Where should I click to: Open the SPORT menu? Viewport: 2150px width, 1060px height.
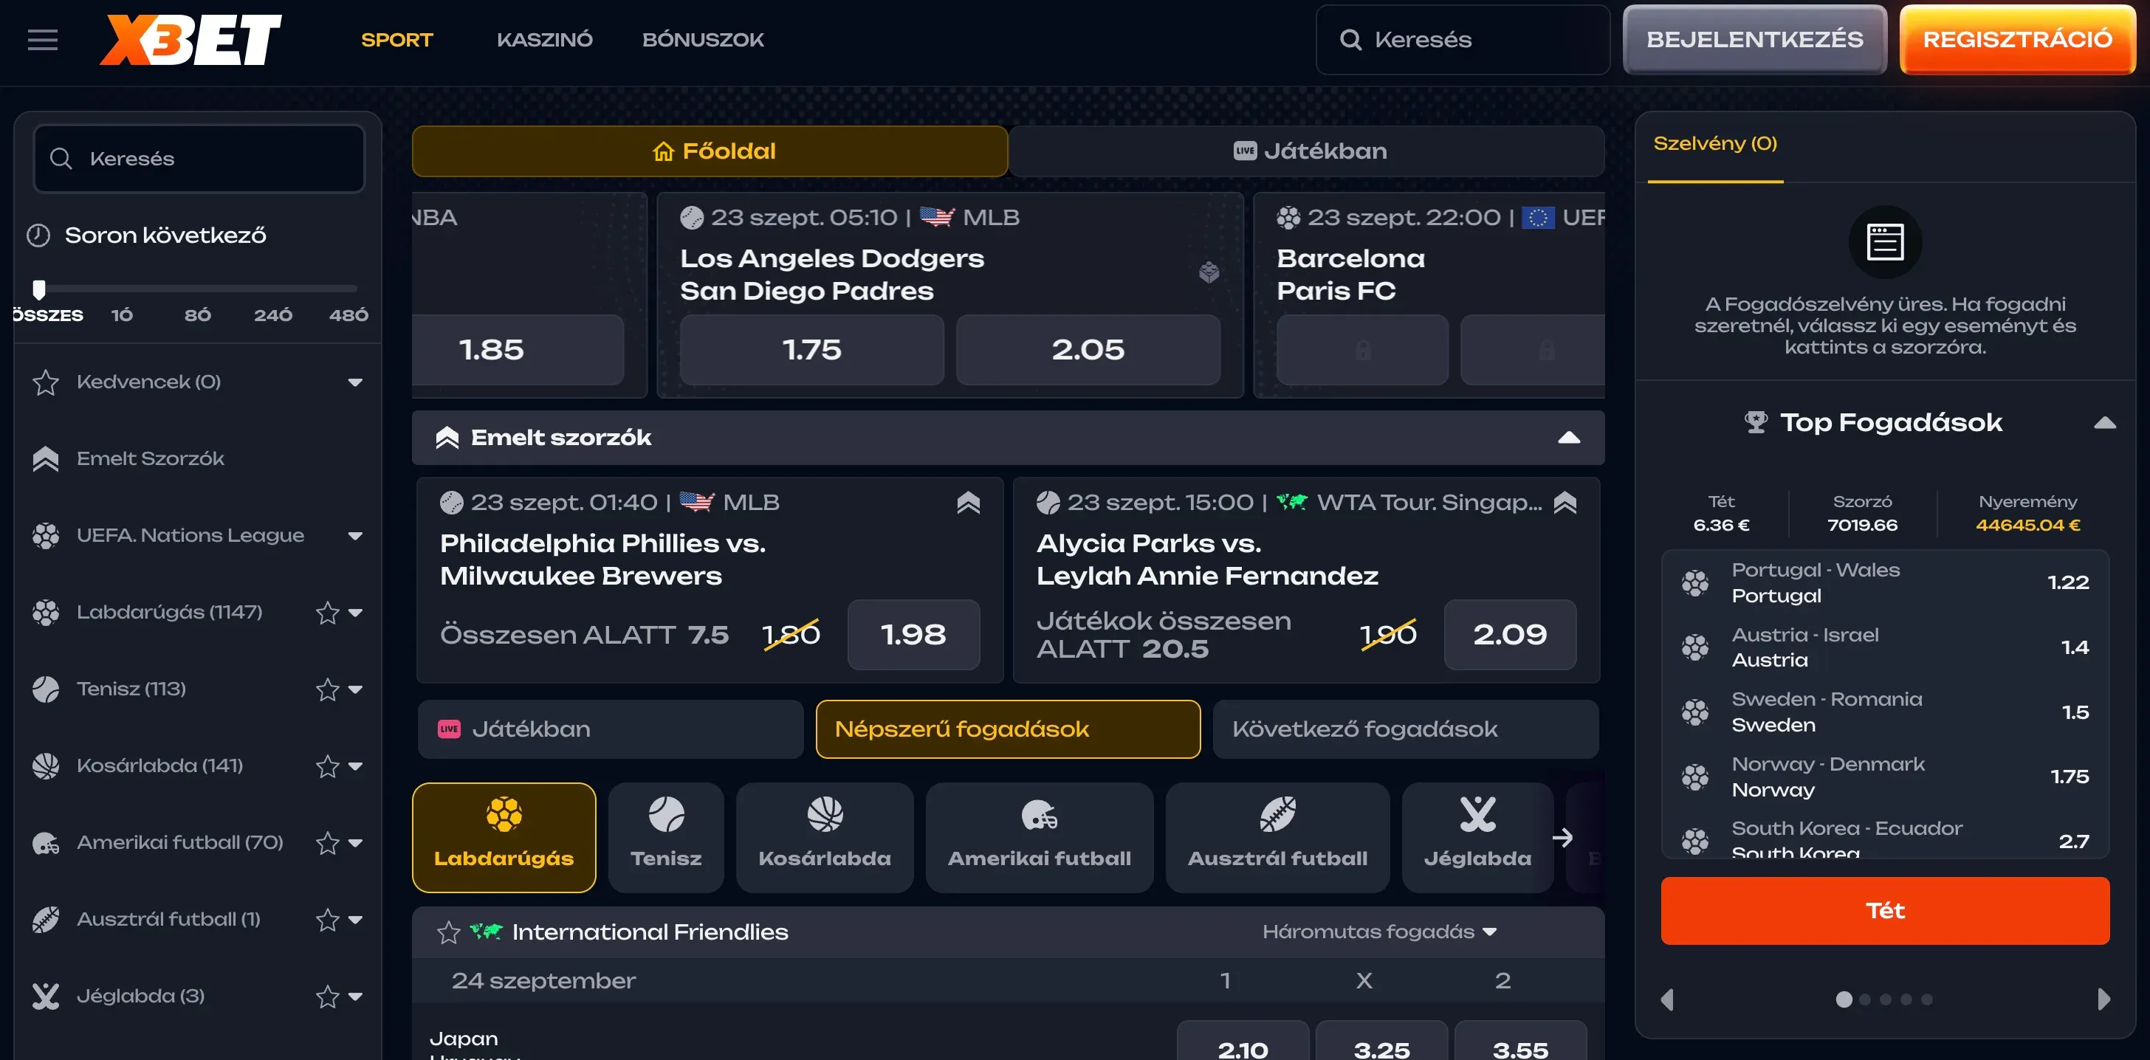coord(396,39)
